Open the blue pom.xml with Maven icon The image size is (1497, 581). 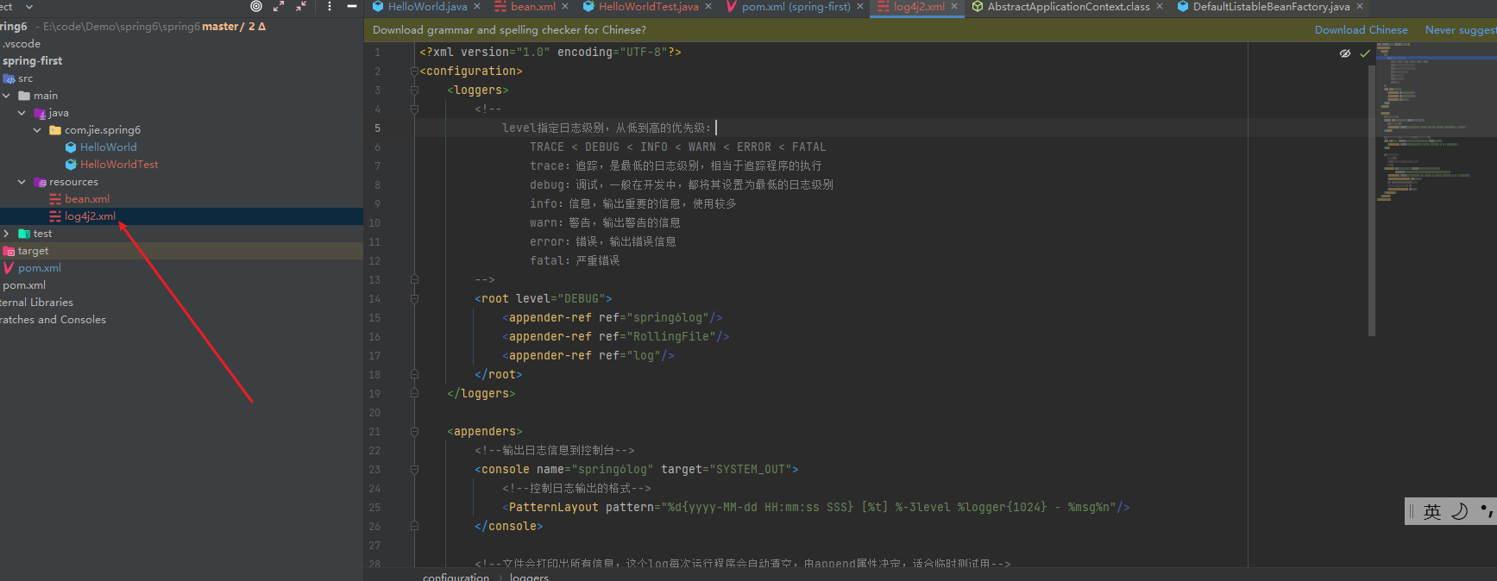click(39, 268)
